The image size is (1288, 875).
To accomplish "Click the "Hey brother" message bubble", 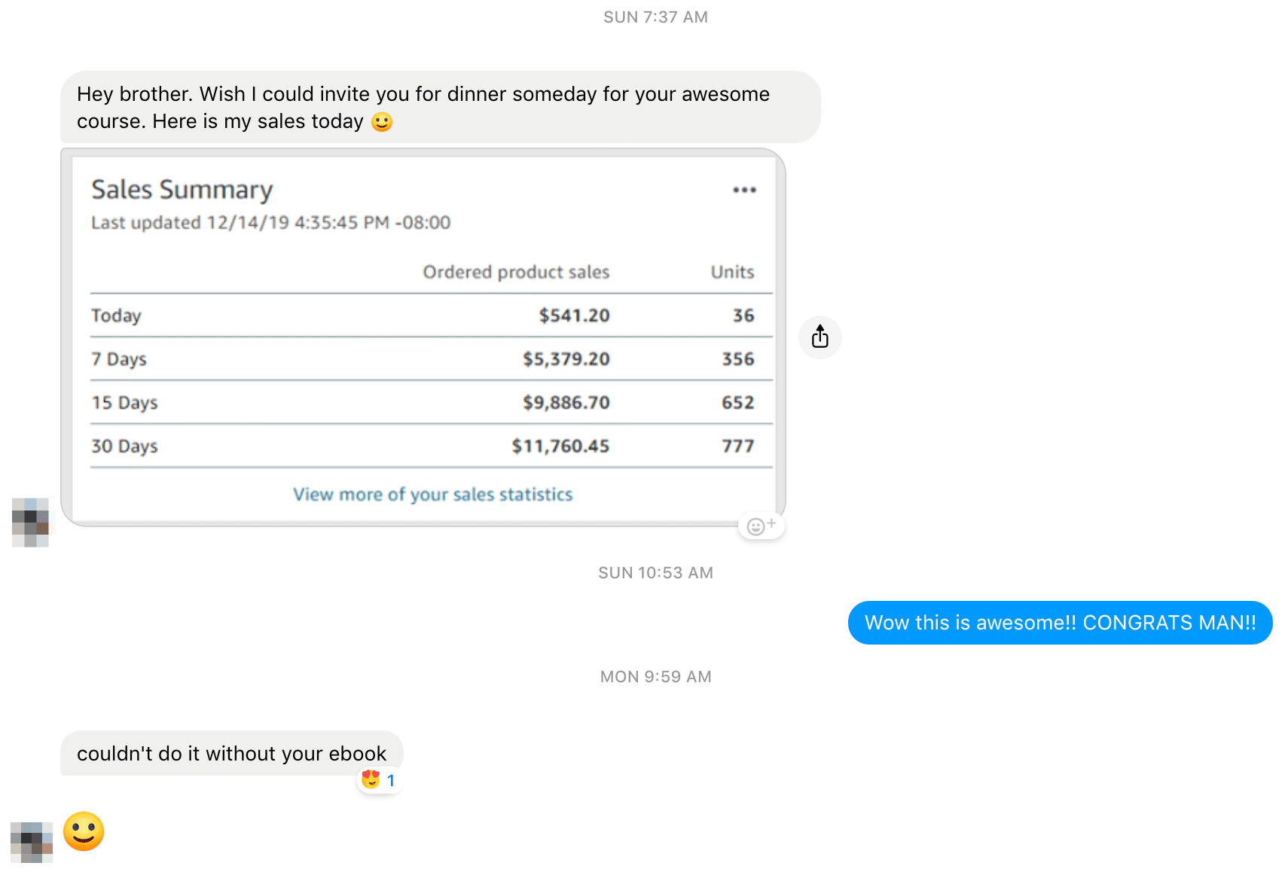I will (x=440, y=107).
